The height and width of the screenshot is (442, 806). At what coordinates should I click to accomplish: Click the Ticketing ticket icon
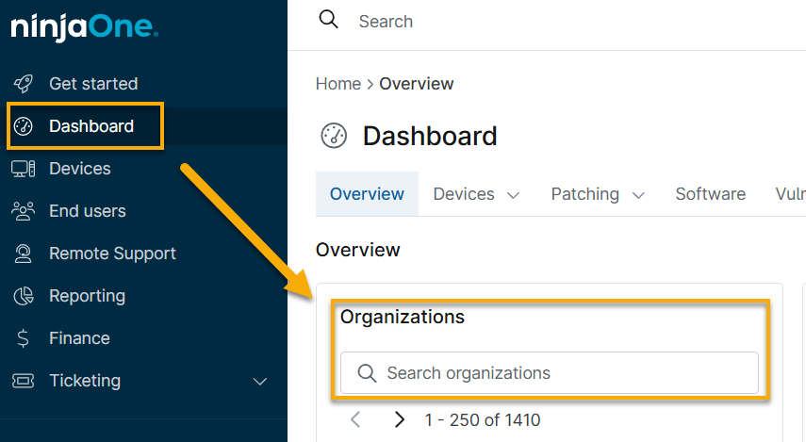pos(24,381)
